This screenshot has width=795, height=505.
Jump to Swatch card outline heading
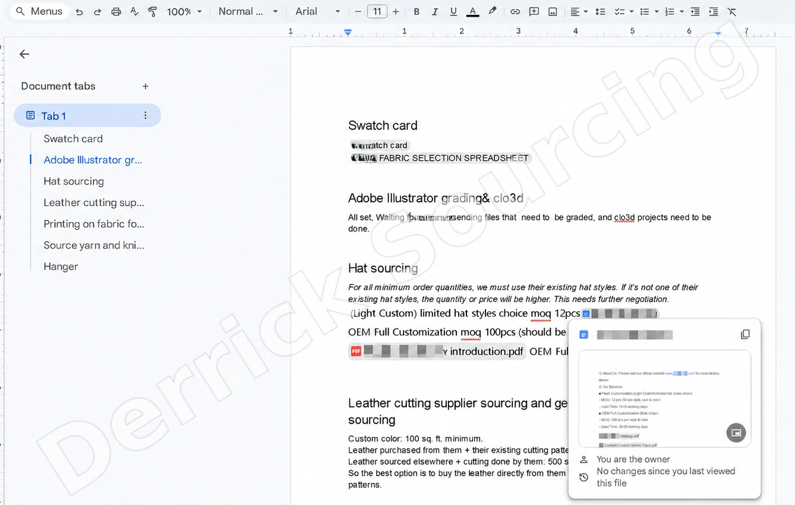73,139
